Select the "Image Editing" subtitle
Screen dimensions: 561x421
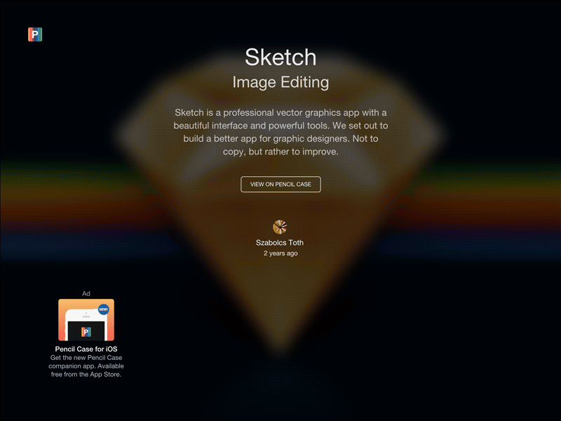pyautogui.click(x=280, y=82)
